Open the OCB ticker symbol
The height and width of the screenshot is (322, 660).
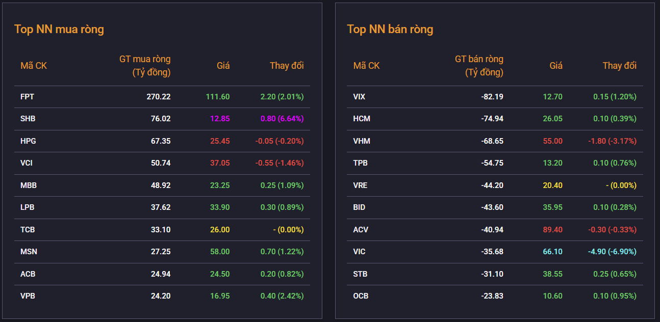point(361,296)
